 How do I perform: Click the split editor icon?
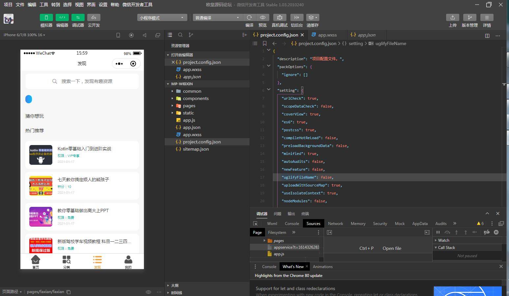coord(487,36)
